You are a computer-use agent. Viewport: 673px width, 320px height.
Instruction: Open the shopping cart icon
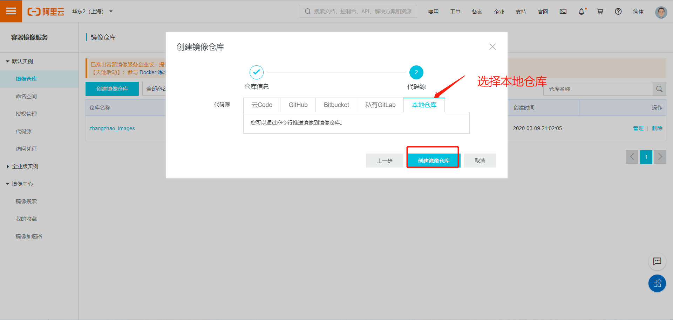[x=600, y=12]
